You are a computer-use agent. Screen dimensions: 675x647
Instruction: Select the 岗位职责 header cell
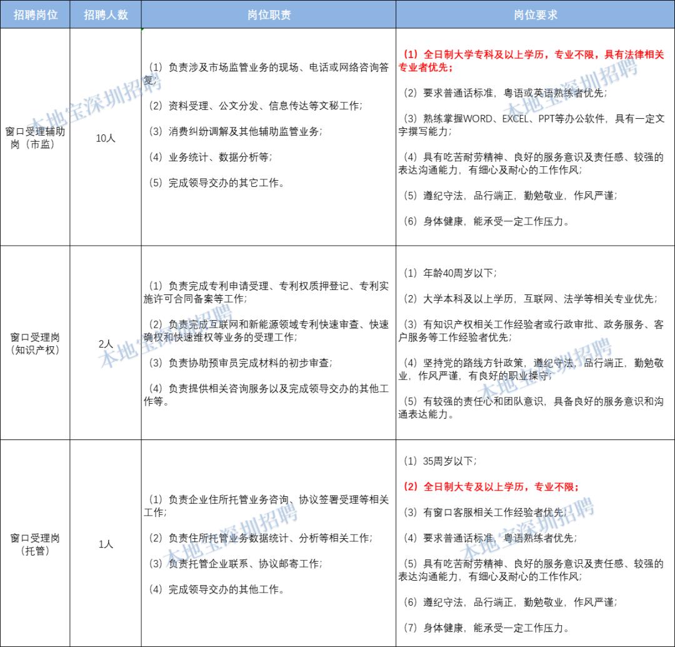[269, 14]
